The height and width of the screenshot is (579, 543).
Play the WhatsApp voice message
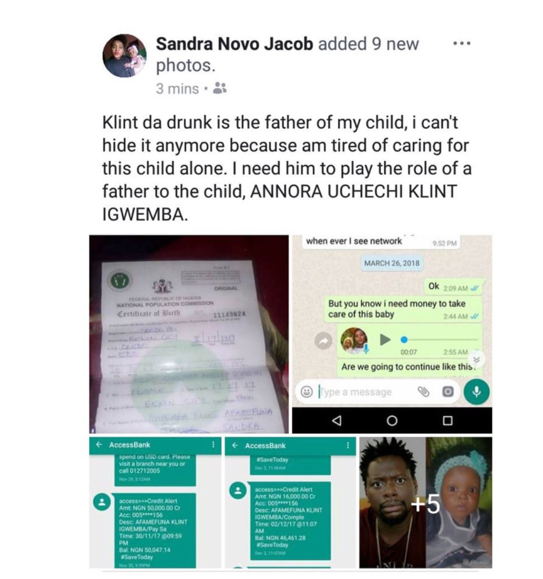coord(385,339)
